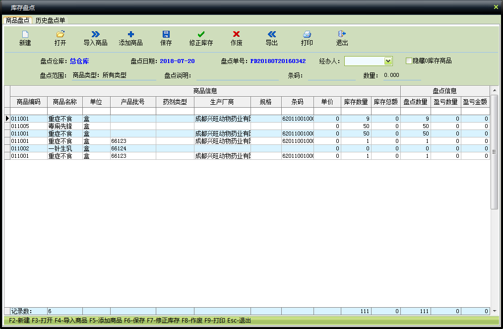Click the 商品名称 column header
Screen dimensions: 503x329
click(65, 102)
